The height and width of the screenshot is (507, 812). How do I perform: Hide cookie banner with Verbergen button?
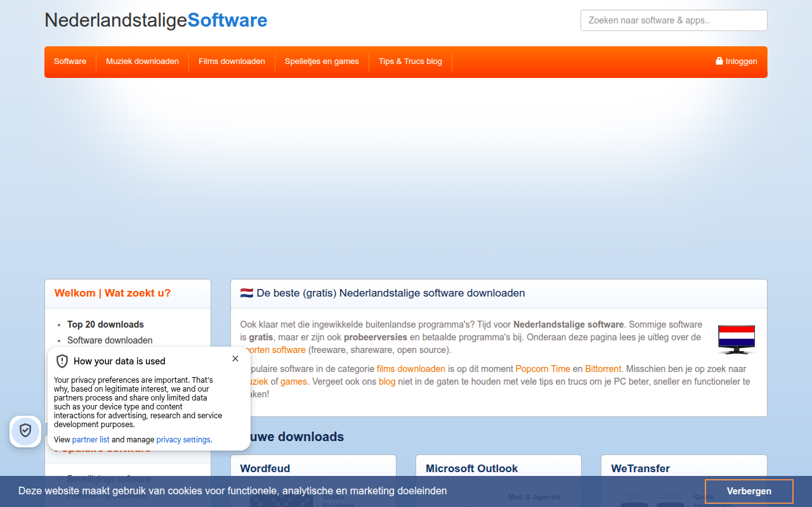749,491
